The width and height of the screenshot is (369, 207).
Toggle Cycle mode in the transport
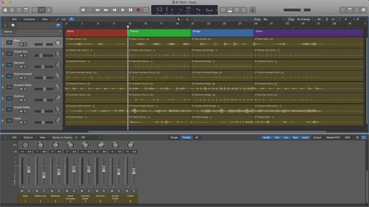pos(146,10)
